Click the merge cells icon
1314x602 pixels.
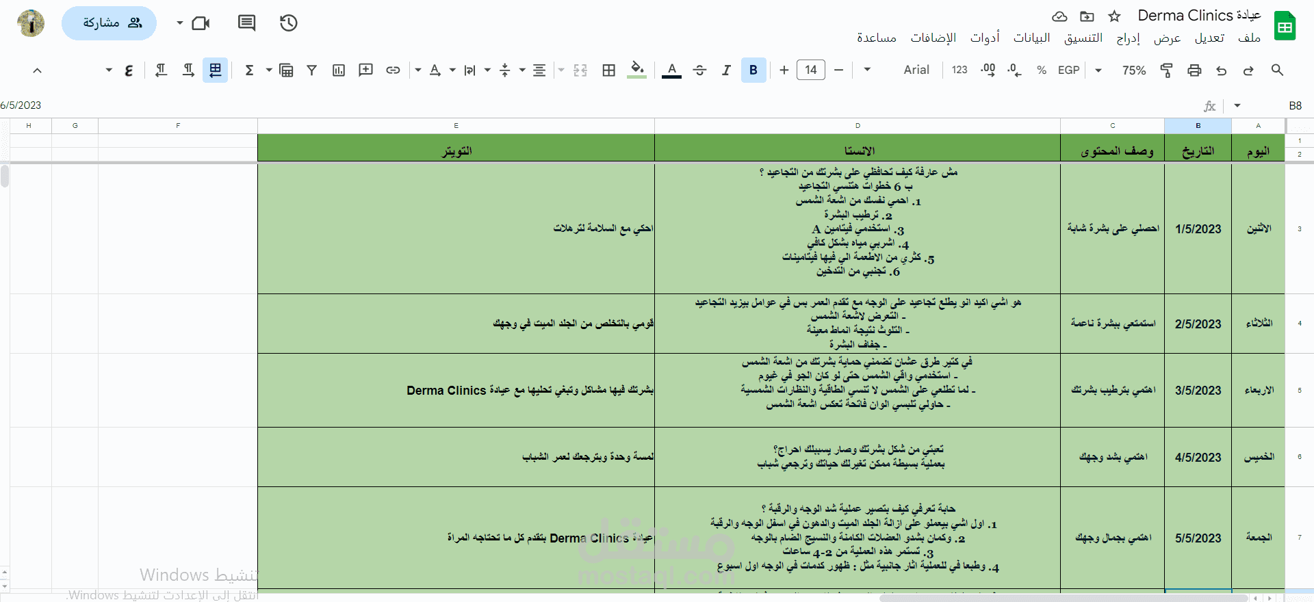click(580, 70)
